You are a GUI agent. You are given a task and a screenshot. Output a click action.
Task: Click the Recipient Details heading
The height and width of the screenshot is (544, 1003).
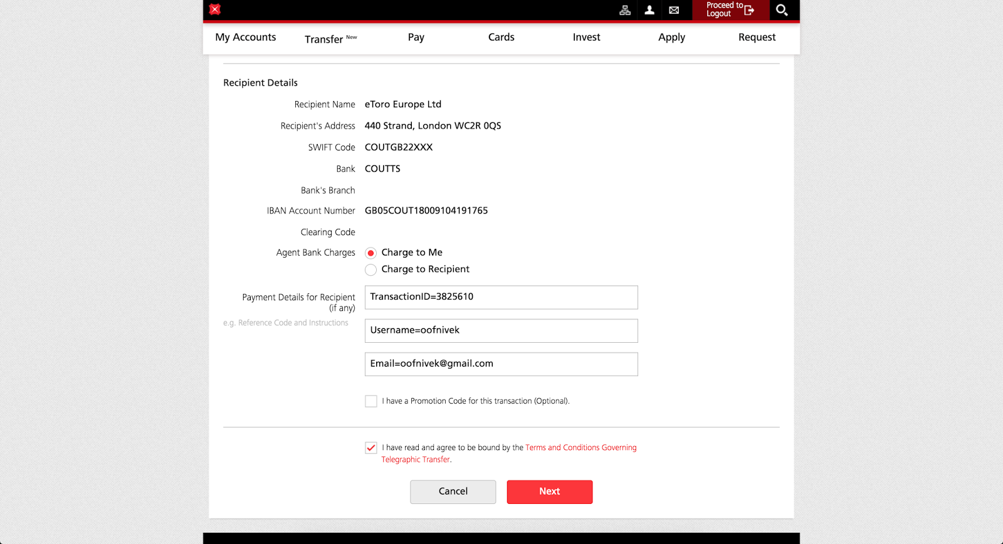tap(261, 83)
